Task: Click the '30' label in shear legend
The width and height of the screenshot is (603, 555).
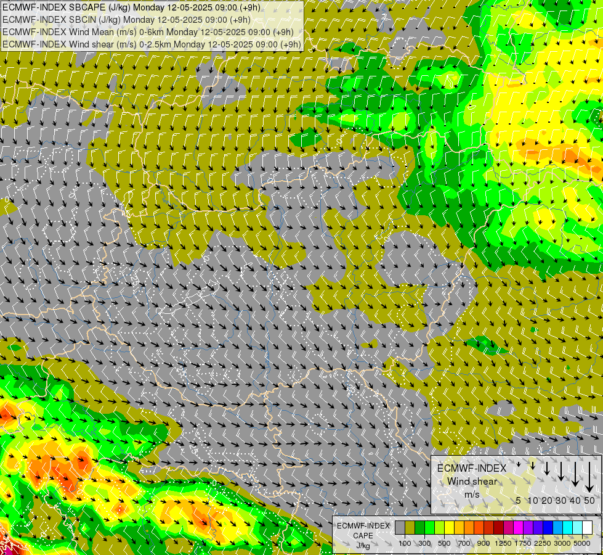Action: click(561, 500)
